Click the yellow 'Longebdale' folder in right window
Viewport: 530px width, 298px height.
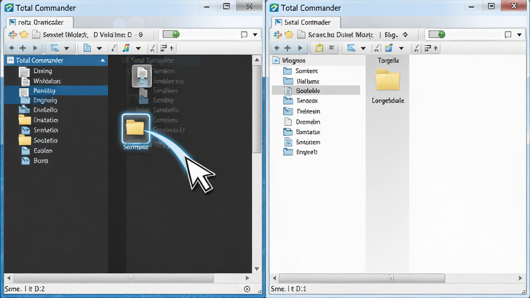coord(388,80)
